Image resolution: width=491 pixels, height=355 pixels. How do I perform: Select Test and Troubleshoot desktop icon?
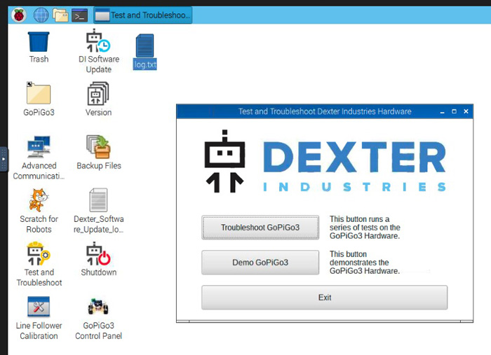[39, 254]
